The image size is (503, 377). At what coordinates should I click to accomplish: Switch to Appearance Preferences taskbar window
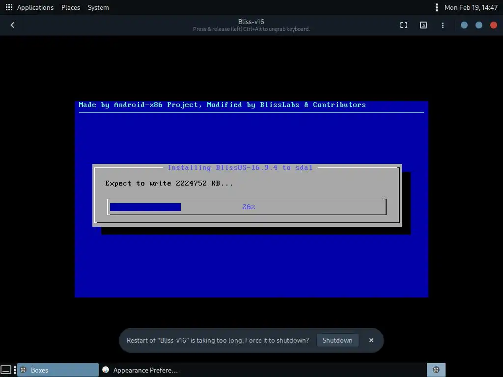coord(140,370)
